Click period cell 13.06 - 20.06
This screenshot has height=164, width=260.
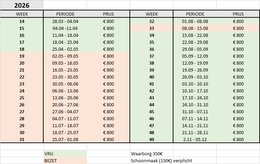coord(65,98)
